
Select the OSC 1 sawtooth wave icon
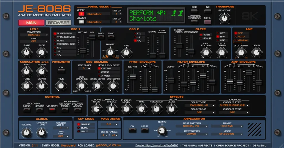coord(59,52)
